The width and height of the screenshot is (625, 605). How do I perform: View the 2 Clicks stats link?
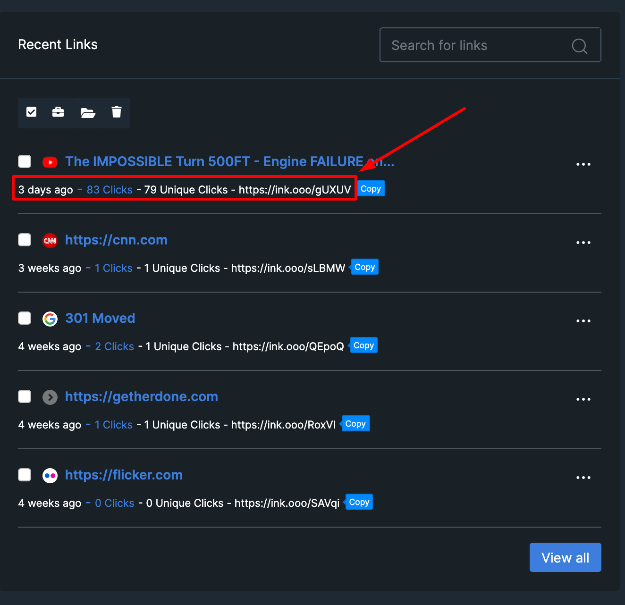pos(115,346)
